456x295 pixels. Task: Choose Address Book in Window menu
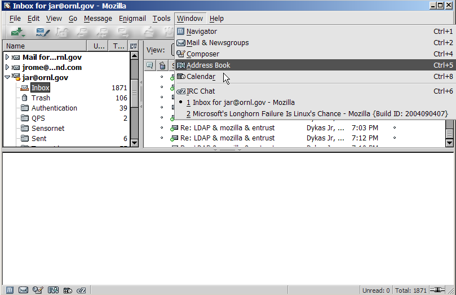click(208, 65)
